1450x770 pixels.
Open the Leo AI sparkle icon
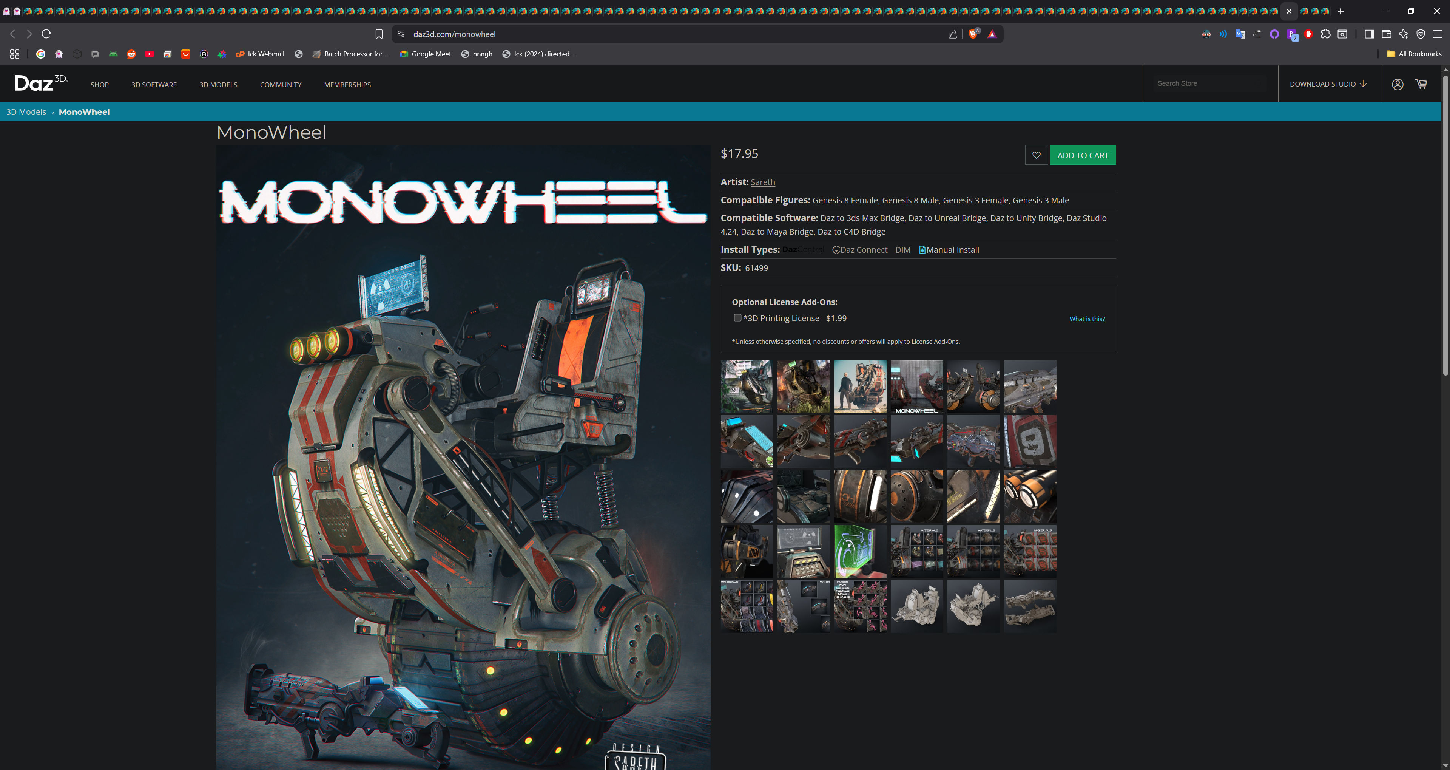pyautogui.click(x=1403, y=34)
